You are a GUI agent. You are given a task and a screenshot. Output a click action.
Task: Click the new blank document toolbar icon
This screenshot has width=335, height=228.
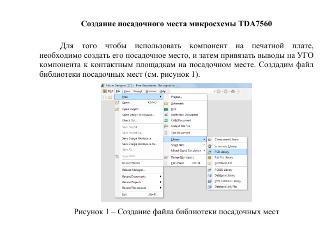pyautogui.click(x=105, y=97)
